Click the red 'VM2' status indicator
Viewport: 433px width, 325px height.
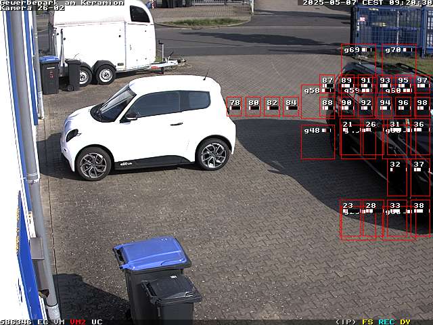pos(78,322)
